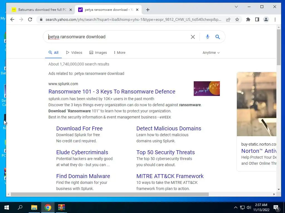Switch to Images results
This screenshot has height=213, width=285.
point(98,53)
